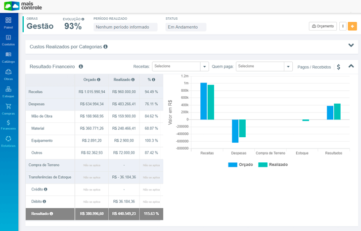Open the Receitas dropdown selector

point(180,66)
